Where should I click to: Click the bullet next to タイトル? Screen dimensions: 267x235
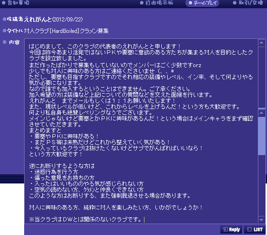5,31
